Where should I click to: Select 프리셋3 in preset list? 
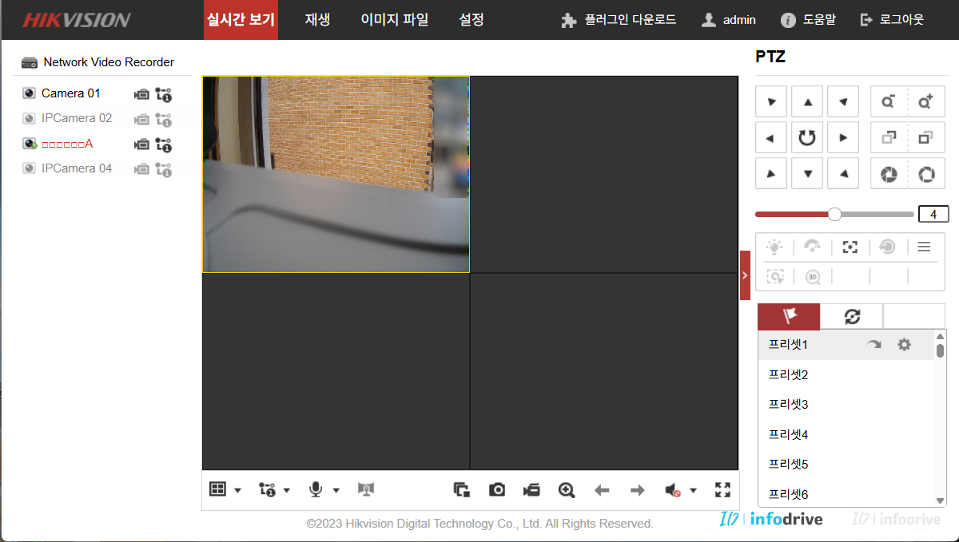pos(846,405)
